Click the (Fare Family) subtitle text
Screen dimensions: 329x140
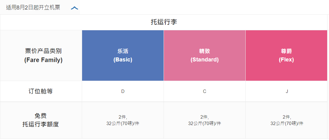[43, 60]
